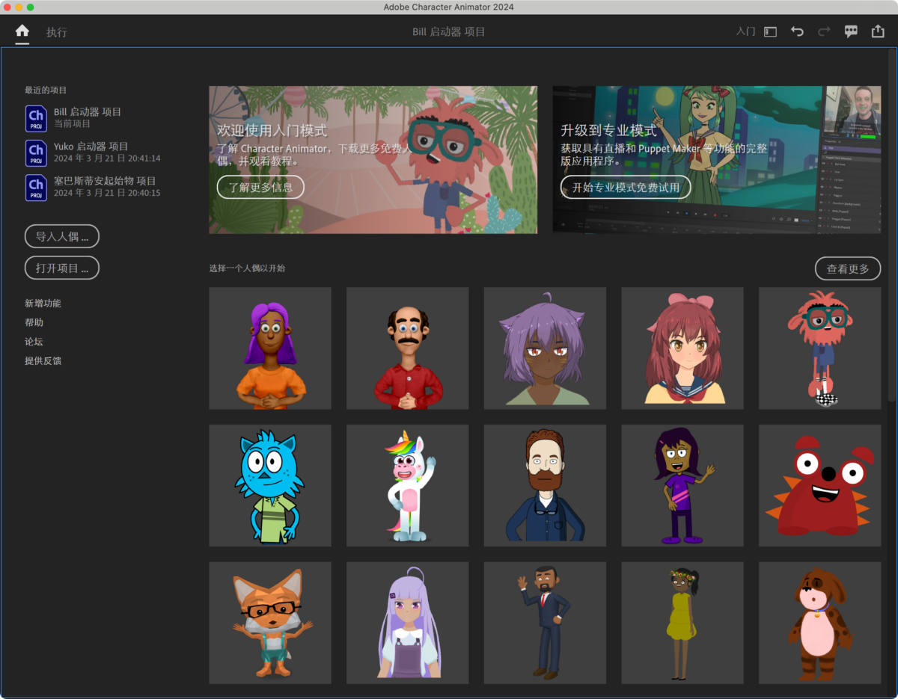Image resolution: width=898 pixels, height=699 pixels.
Task: Pick the red-haired schoolgirl with pink bow
Action: (682, 348)
